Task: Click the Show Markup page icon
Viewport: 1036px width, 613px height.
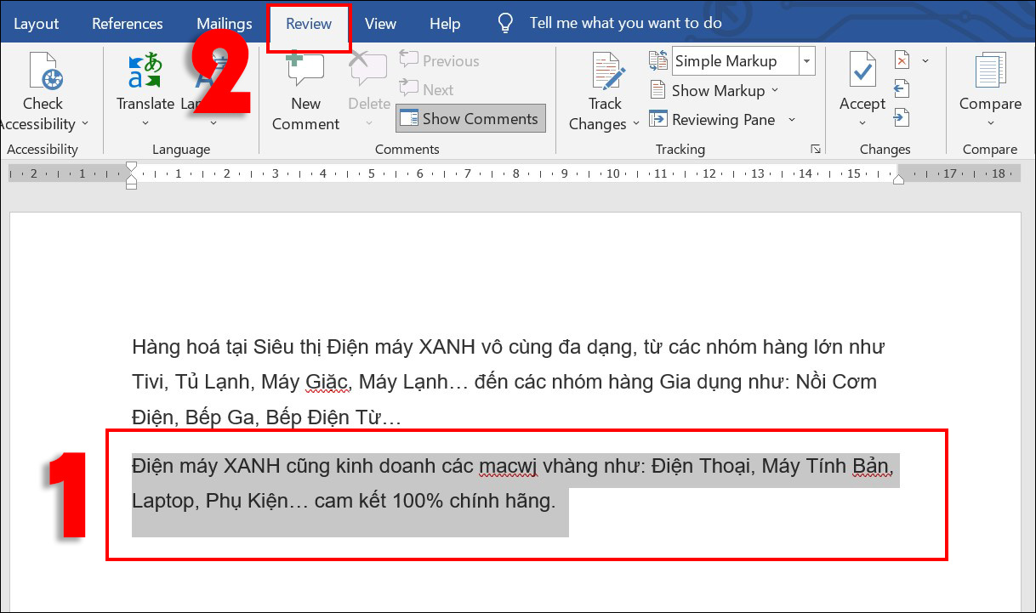Action: pyautogui.click(x=657, y=90)
